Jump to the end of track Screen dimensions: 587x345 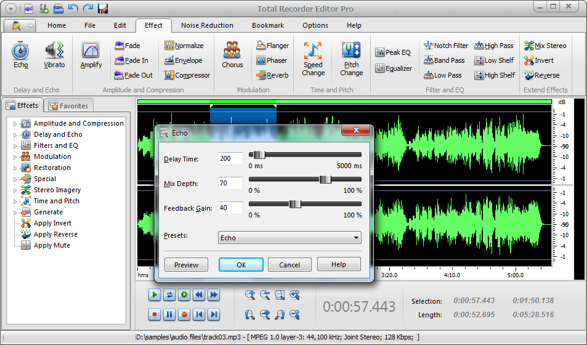214,314
